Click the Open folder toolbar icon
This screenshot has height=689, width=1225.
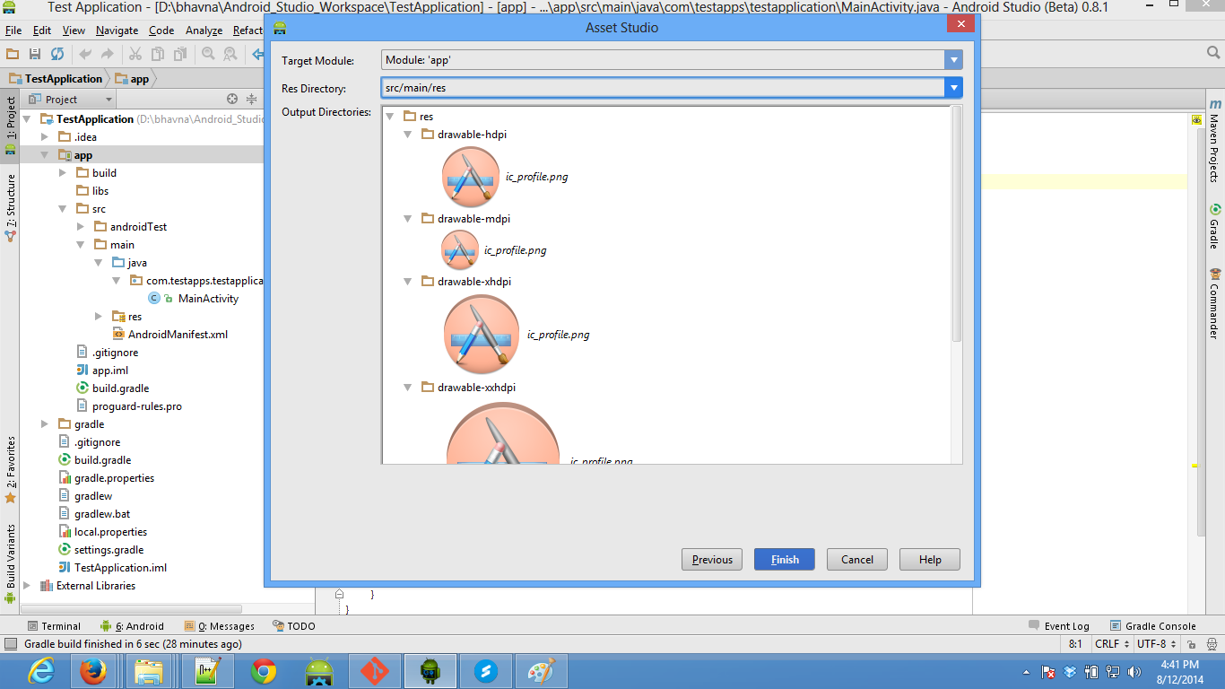point(13,55)
